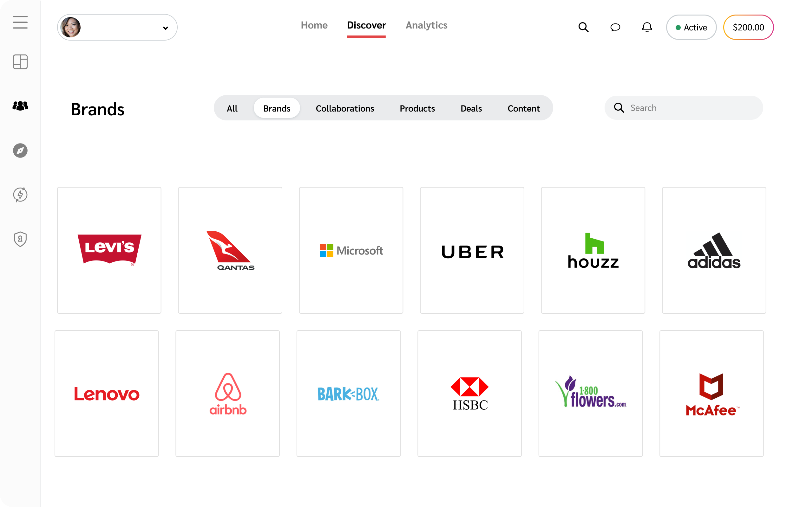Open the chat messages bubble icon

click(615, 27)
